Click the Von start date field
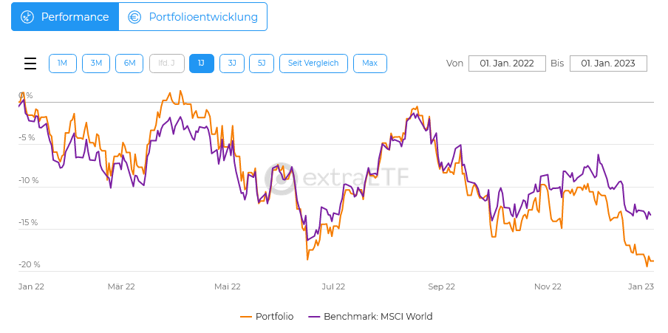The height and width of the screenshot is (333, 668). (507, 63)
